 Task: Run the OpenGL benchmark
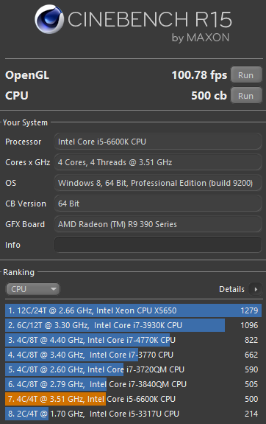click(246, 74)
